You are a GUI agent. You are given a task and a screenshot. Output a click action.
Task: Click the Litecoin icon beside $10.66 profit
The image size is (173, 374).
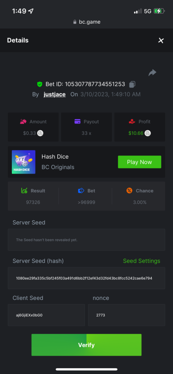click(148, 133)
